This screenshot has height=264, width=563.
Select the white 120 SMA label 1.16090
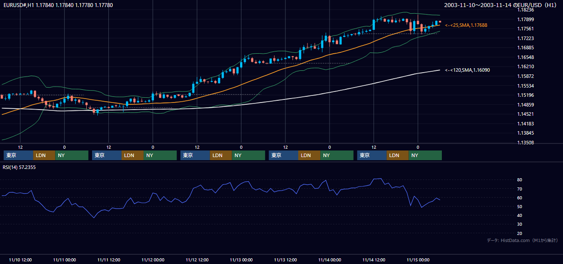(x=467, y=70)
